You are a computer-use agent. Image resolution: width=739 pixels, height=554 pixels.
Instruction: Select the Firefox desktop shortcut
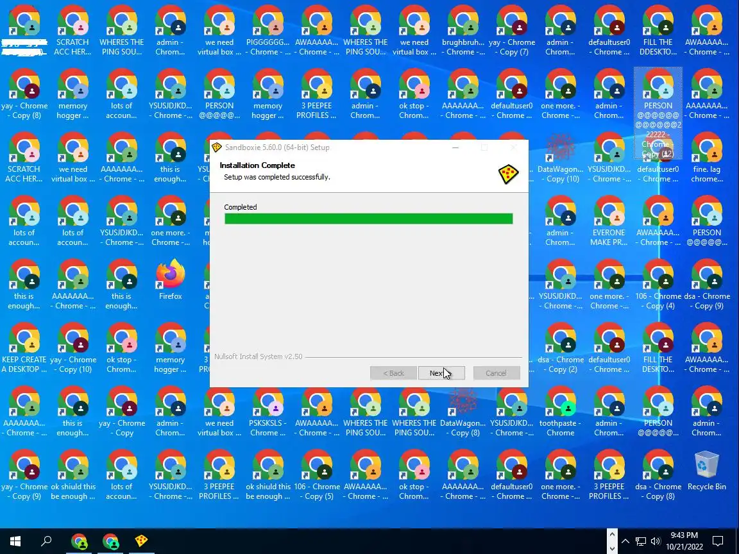(170, 280)
